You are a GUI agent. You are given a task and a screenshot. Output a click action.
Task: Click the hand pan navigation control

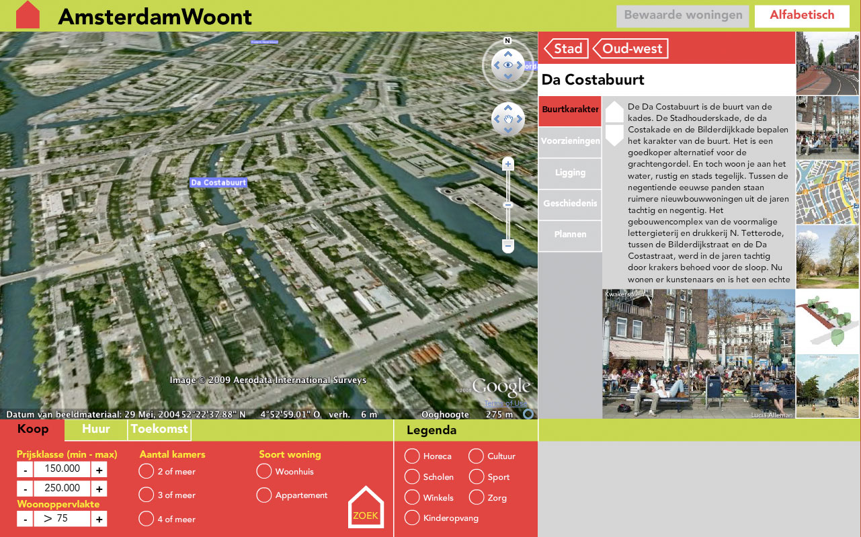tap(508, 120)
